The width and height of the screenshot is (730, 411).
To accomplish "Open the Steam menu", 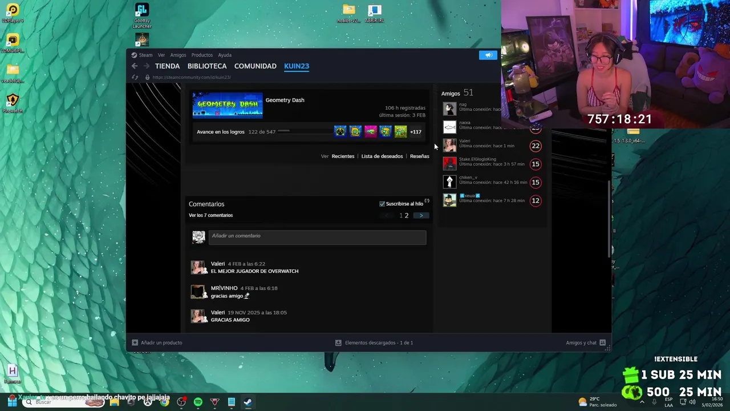I will coord(146,55).
